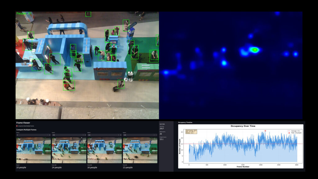This screenshot has height=179, width=318.
Task: Toggle the Comparison Mode (Multiple Frames) checkbox
Action: [17, 126]
